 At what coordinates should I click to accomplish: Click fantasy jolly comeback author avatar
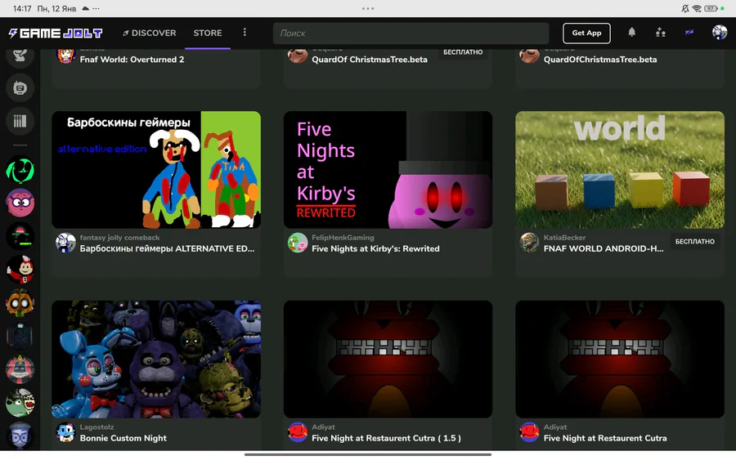[65, 243]
